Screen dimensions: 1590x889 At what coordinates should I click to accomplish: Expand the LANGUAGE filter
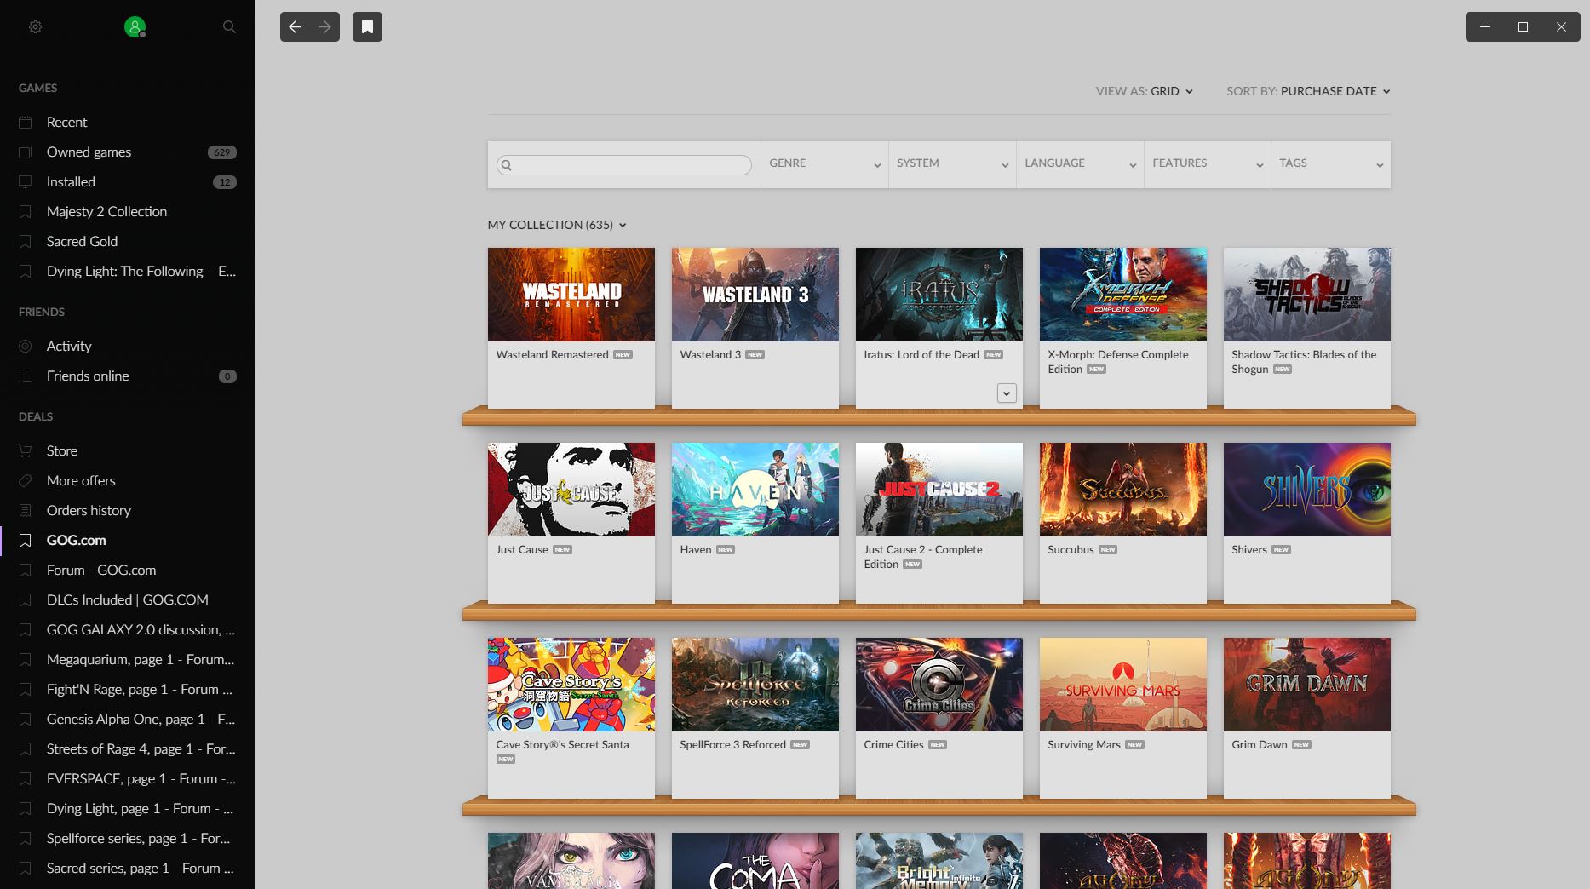click(x=1080, y=164)
